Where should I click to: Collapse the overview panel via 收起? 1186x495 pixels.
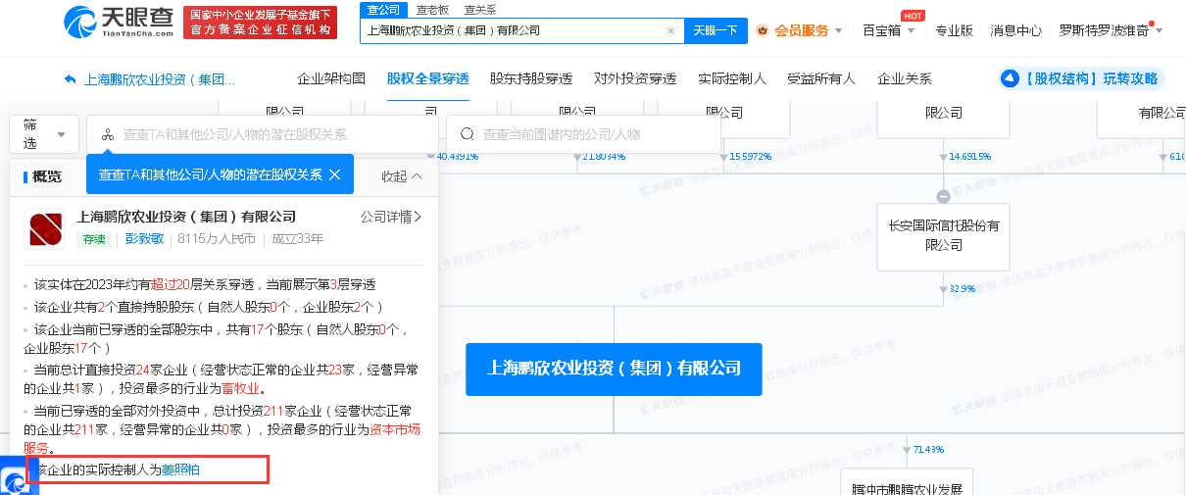402,176
